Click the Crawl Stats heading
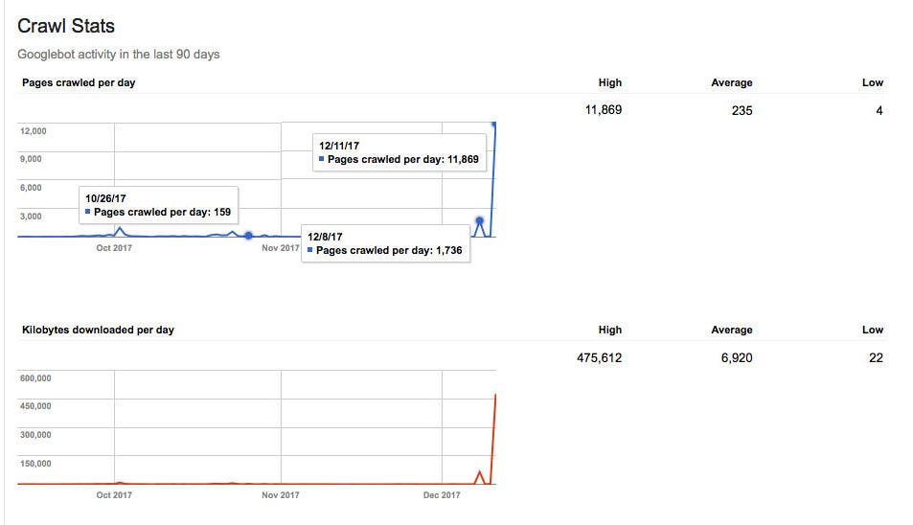The width and height of the screenshot is (913, 525). [66, 26]
